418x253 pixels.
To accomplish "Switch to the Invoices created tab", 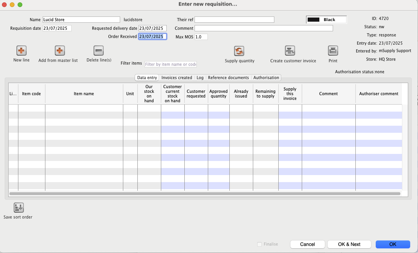I will point(177,78).
